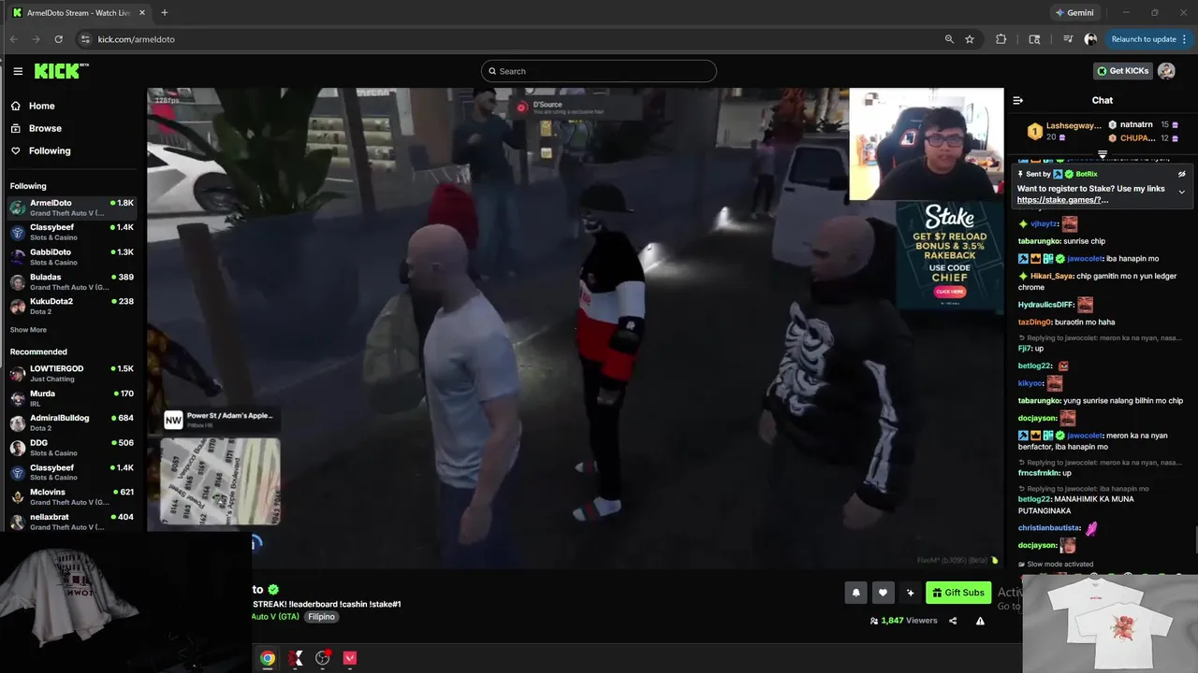This screenshot has height=673, width=1198.
Task: Open DDG recommended channel
Action: (73, 448)
